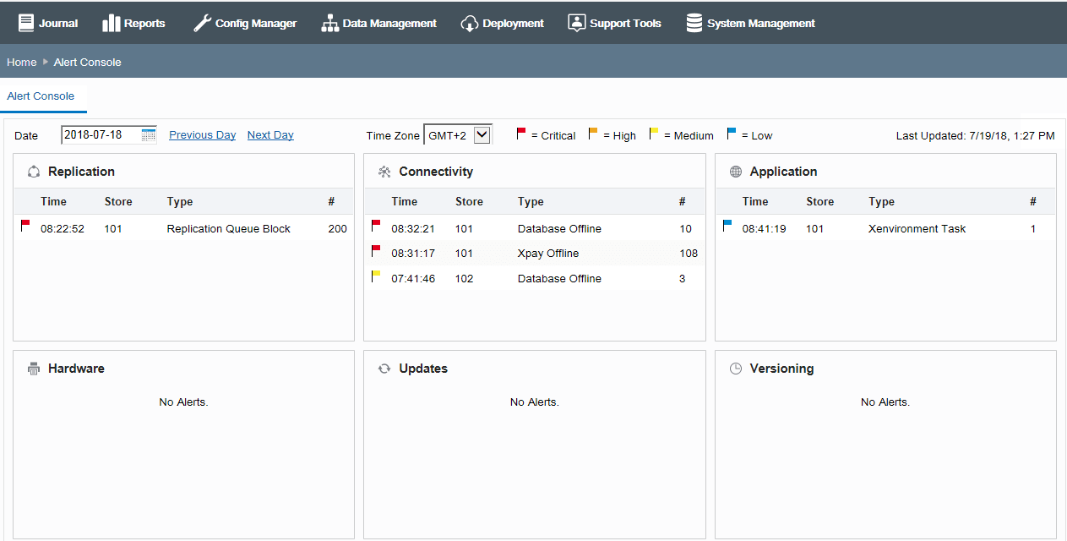Viewport: 1067px width, 541px height.
Task: Click the medium flag on store 102 alert
Action: [375, 275]
